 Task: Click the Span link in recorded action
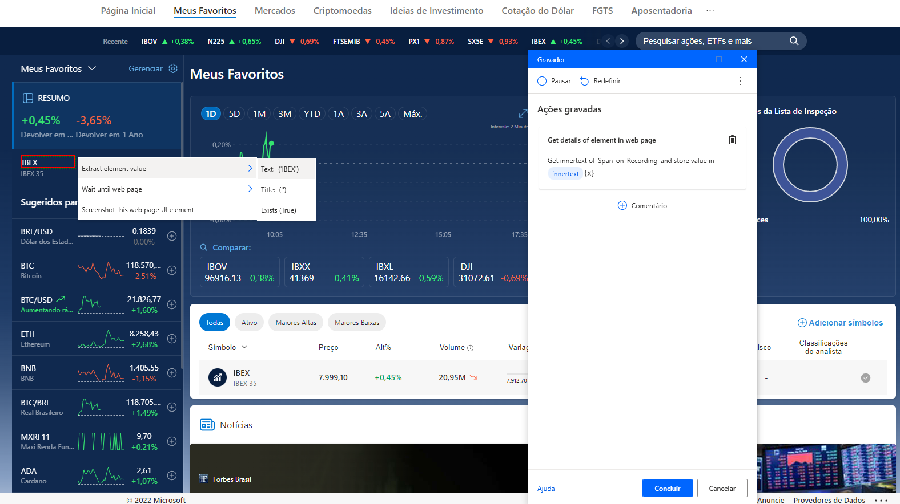pyautogui.click(x=605, y=161)
